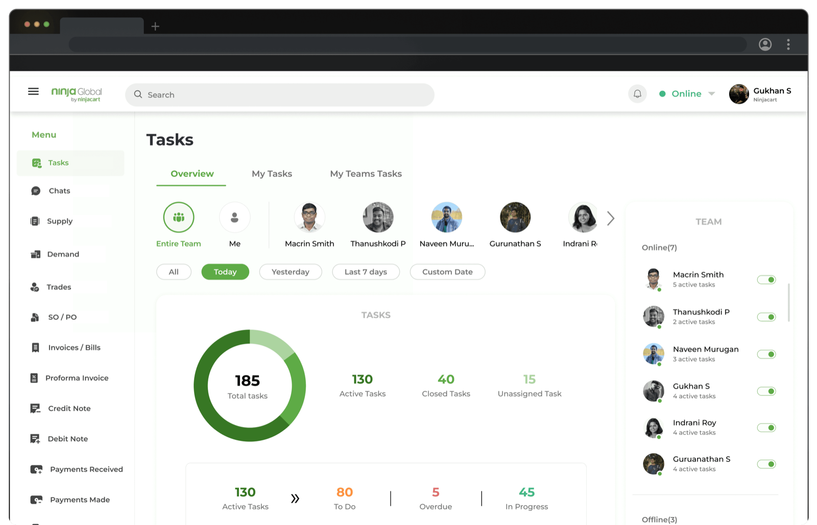The image size is (817, 525).
Task: Open the Custom Date filter
Action: 447,272
